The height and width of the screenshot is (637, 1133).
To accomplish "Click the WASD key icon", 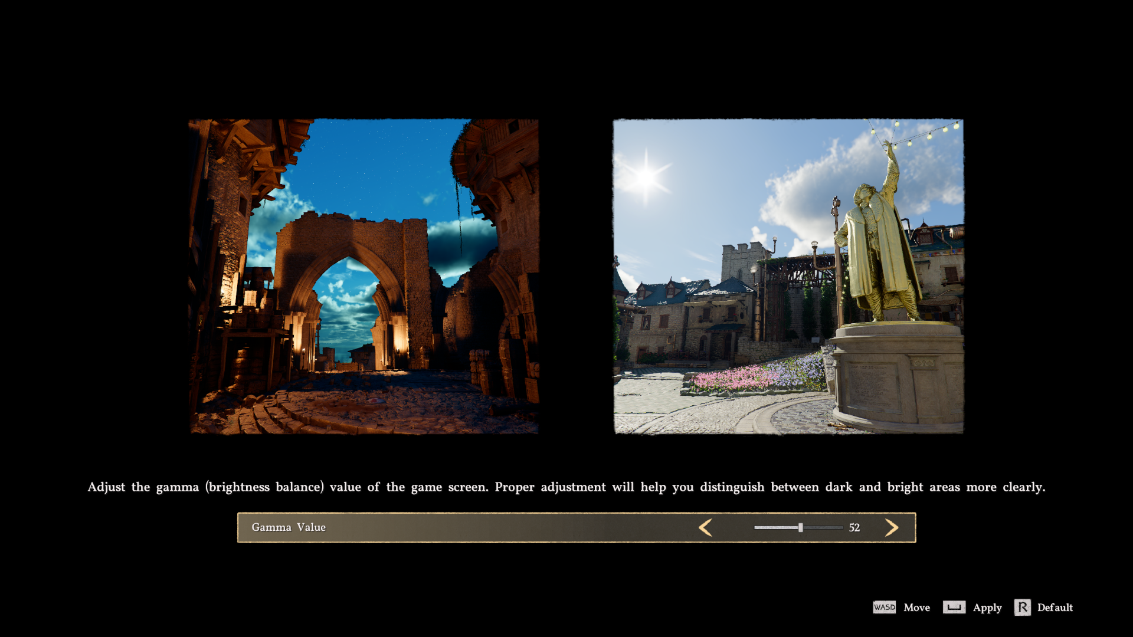I will tap(884, 607).
